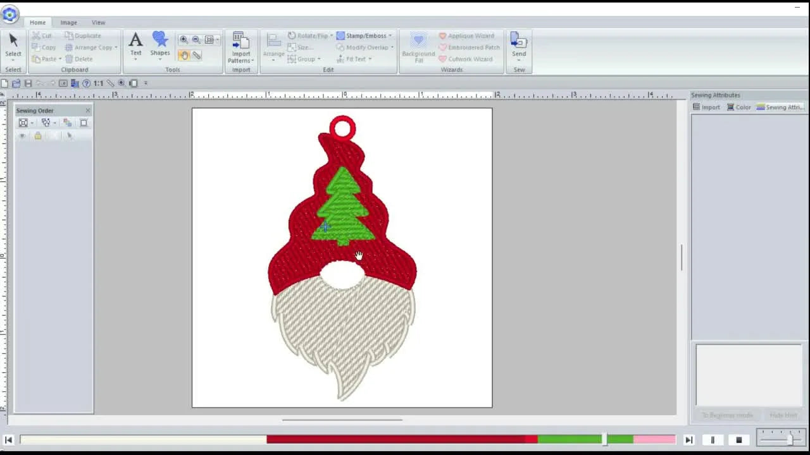Screen dimensions: 810x455
Task: Open the application orb menu button
Action: pyautogui.click(x=9, y=14)
